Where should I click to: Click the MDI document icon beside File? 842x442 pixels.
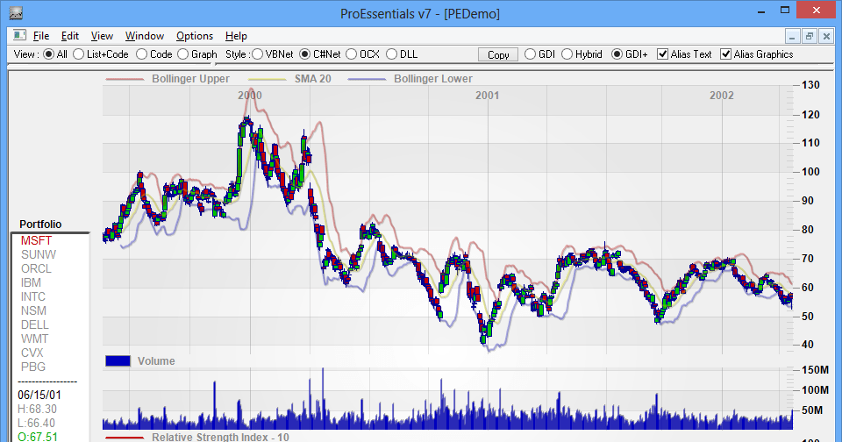[18, 36]
